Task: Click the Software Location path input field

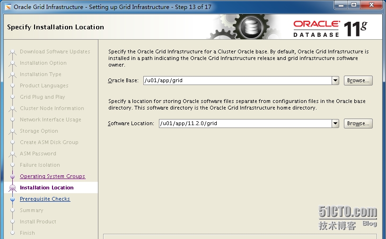Action: (245, 123)
